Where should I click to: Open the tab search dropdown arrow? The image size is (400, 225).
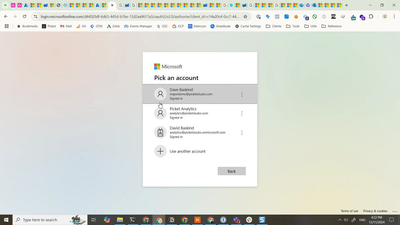pyautogui.click(x=5, y=5)
